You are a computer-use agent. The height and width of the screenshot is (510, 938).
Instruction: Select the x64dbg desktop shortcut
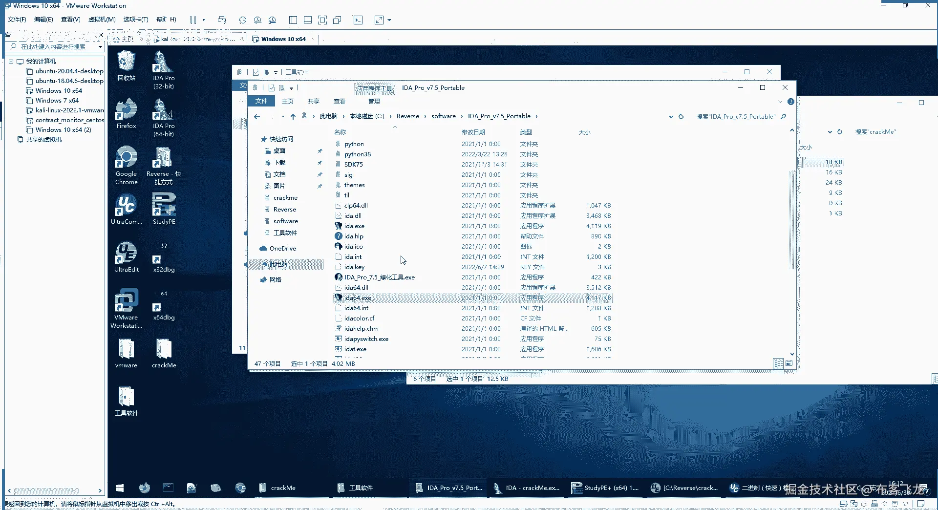164,305
